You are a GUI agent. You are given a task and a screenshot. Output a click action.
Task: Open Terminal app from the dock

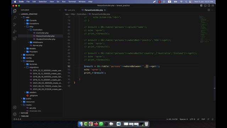(x=106, y=124)
